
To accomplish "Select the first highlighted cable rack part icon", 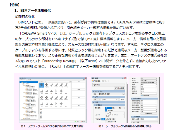I will (41, 84).
